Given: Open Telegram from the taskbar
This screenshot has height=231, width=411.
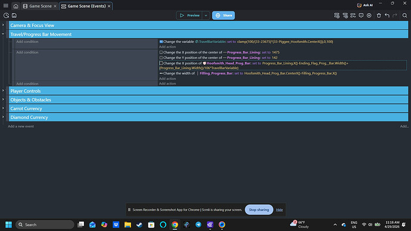Looking at the screenshot, I should pos(198,224).
